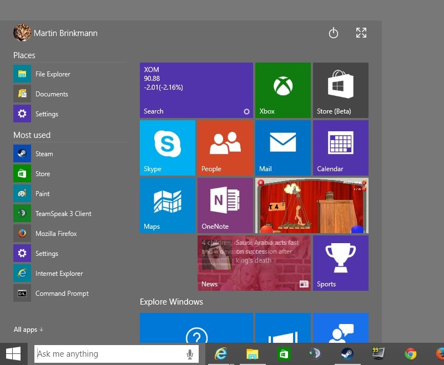
Task: Open the Store (Beta) tile
Action: [x=341, y=90]
